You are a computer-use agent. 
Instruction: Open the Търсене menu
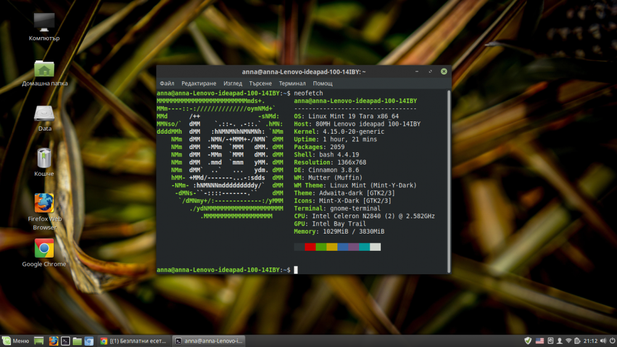click(x=260, y=83)
